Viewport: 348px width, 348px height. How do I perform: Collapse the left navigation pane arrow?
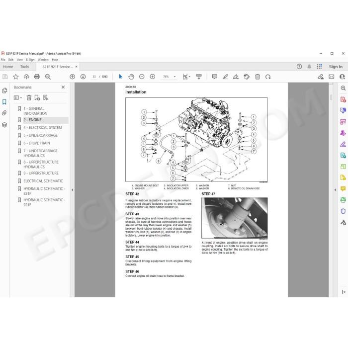[x=73, y=190]
